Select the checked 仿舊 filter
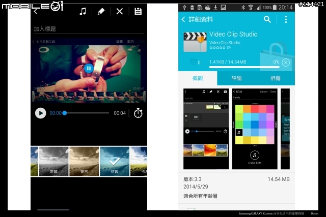The height and width of the screenshot is (217, 326). [x=115, y=162]
